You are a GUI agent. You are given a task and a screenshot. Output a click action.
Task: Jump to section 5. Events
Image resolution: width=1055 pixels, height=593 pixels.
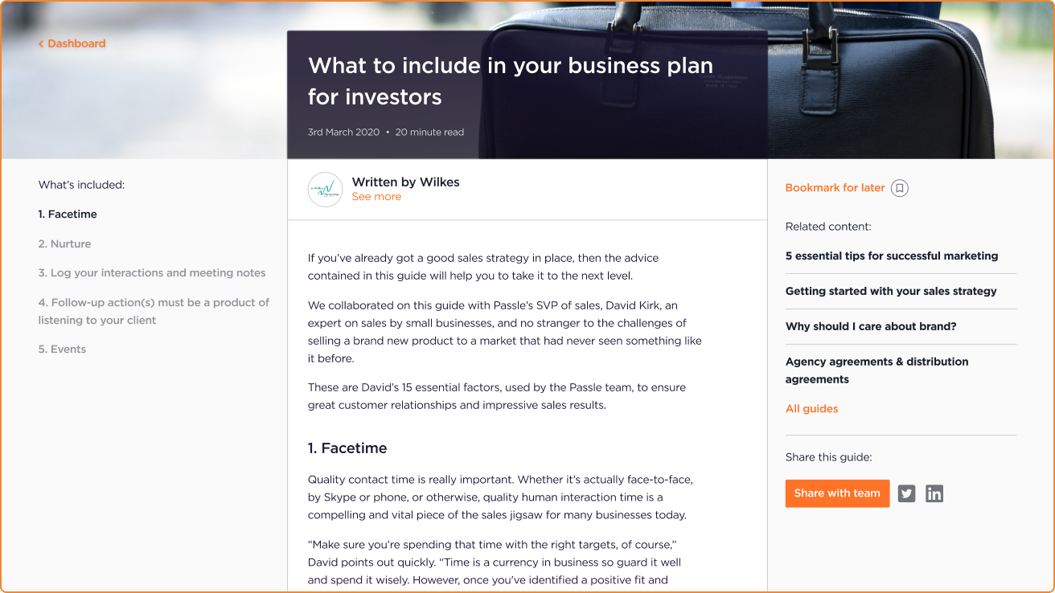tap(62, 350)
